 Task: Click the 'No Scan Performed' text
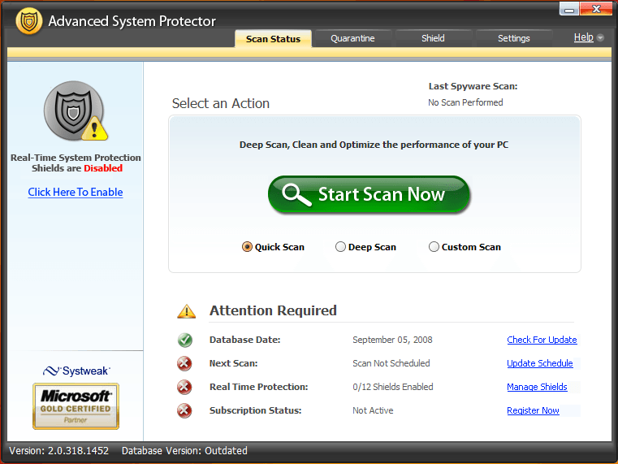(465, 102)
